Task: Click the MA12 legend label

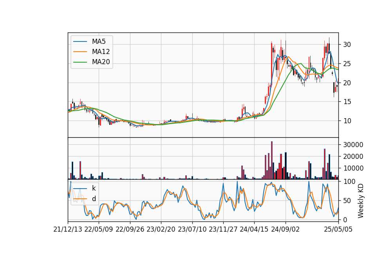Action: coord(101,52)
